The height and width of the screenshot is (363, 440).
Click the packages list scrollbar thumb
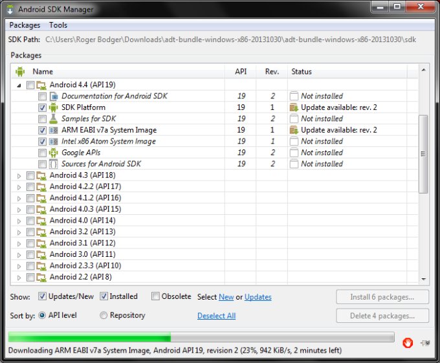pos(423,154)
